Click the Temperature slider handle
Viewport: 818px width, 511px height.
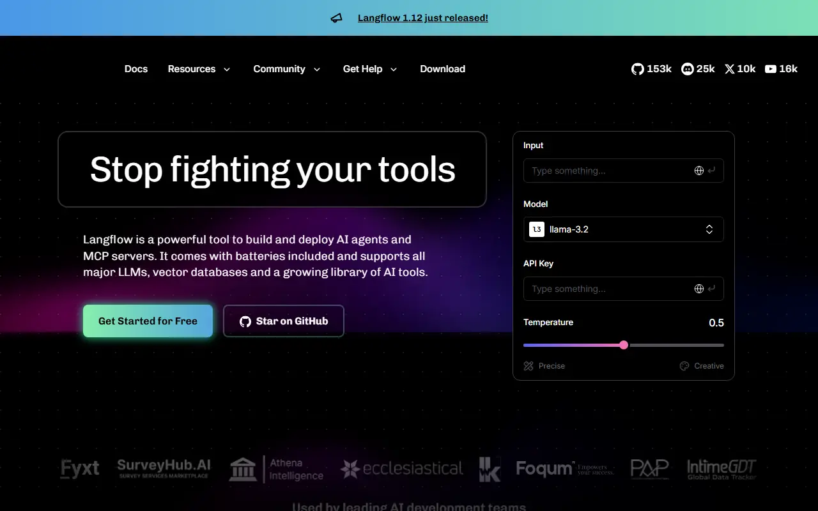click(624, 345)
